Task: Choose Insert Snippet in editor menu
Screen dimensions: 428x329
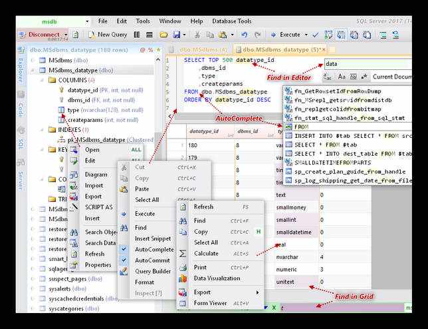Action: tap(153, 238)
